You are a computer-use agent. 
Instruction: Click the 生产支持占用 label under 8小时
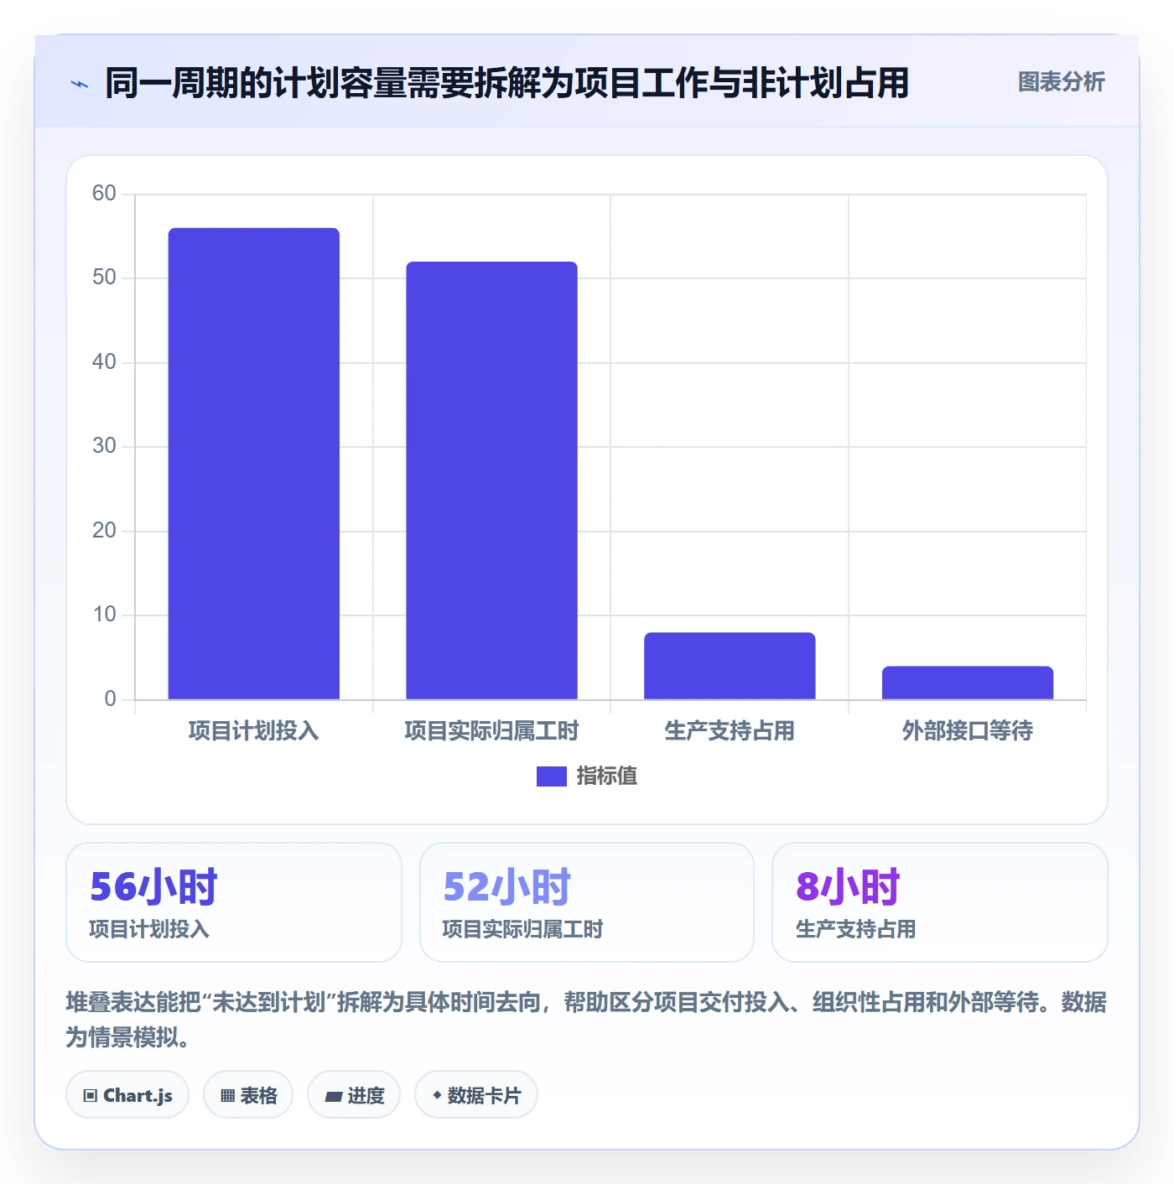click(855, 929)
